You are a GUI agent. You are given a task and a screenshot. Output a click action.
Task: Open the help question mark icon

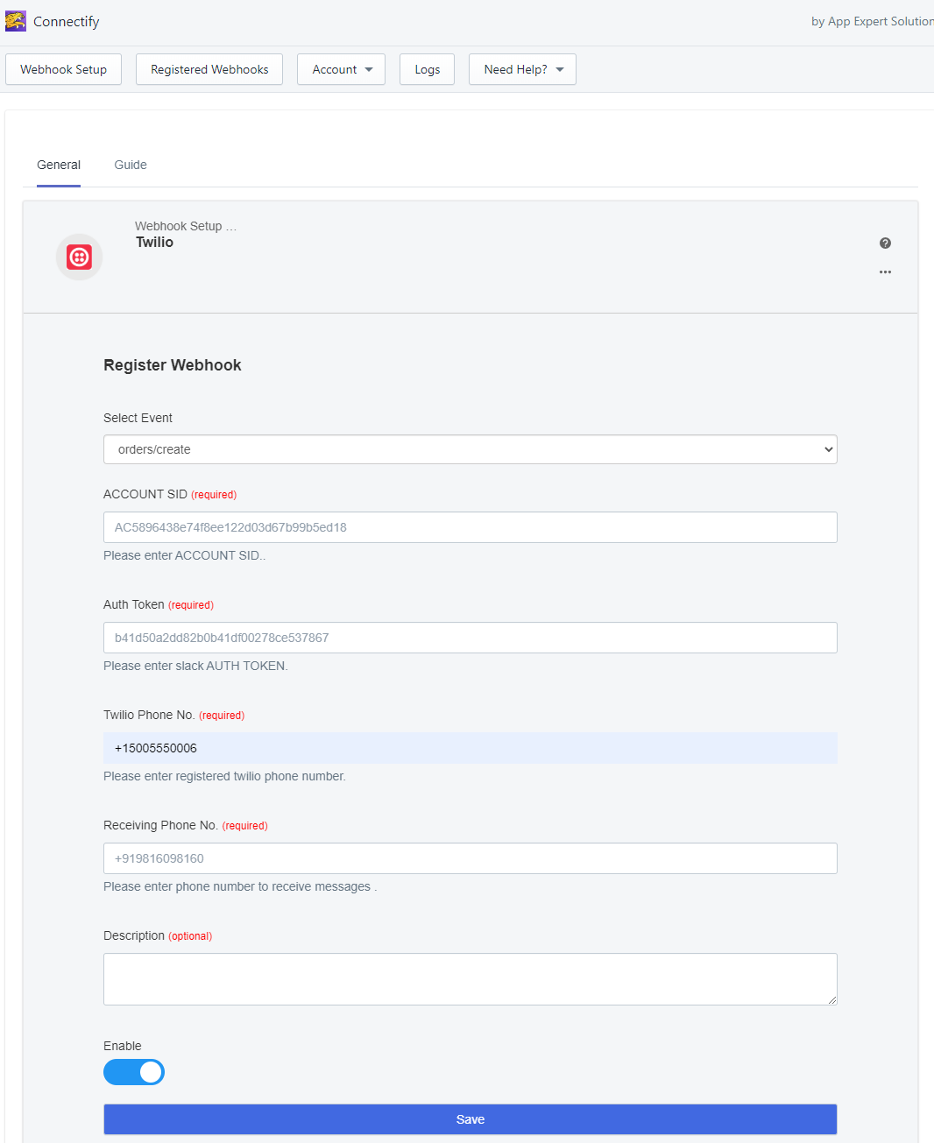pyautogui.click(x=885, y=243)
